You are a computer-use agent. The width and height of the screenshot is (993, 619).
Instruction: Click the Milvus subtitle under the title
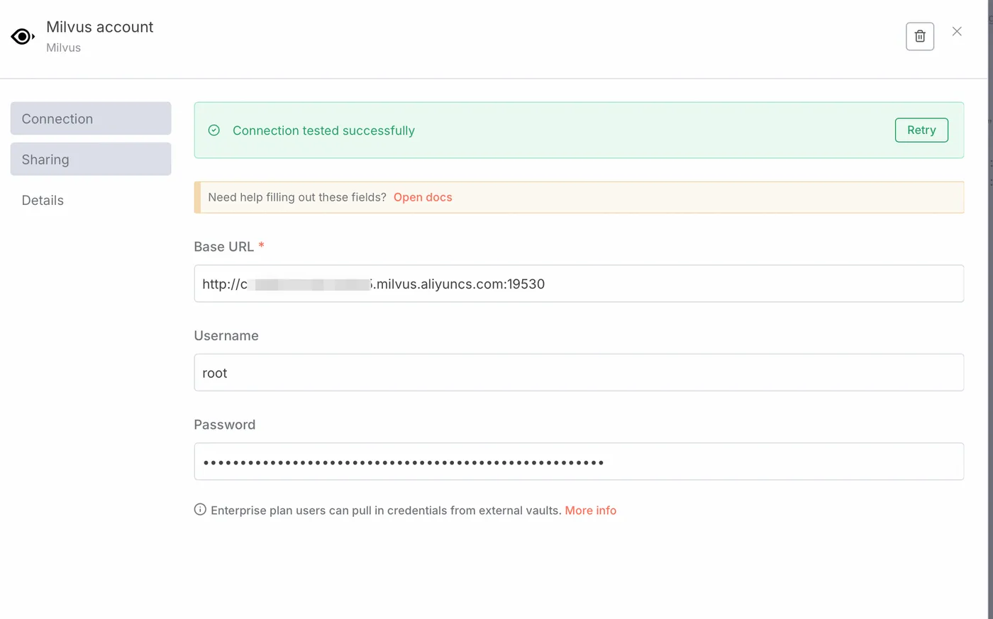pos(63,48)
